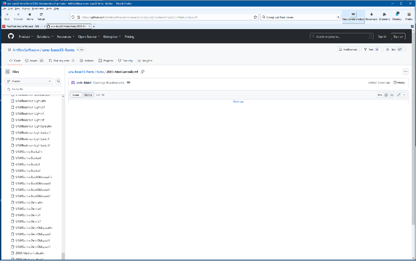Screen dimensions: 416x261
Task: Click the Sign up button
Action: [398, 37]
